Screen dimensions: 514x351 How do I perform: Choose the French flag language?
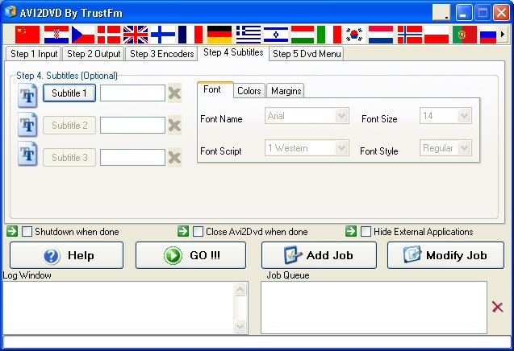pos(190,35)
